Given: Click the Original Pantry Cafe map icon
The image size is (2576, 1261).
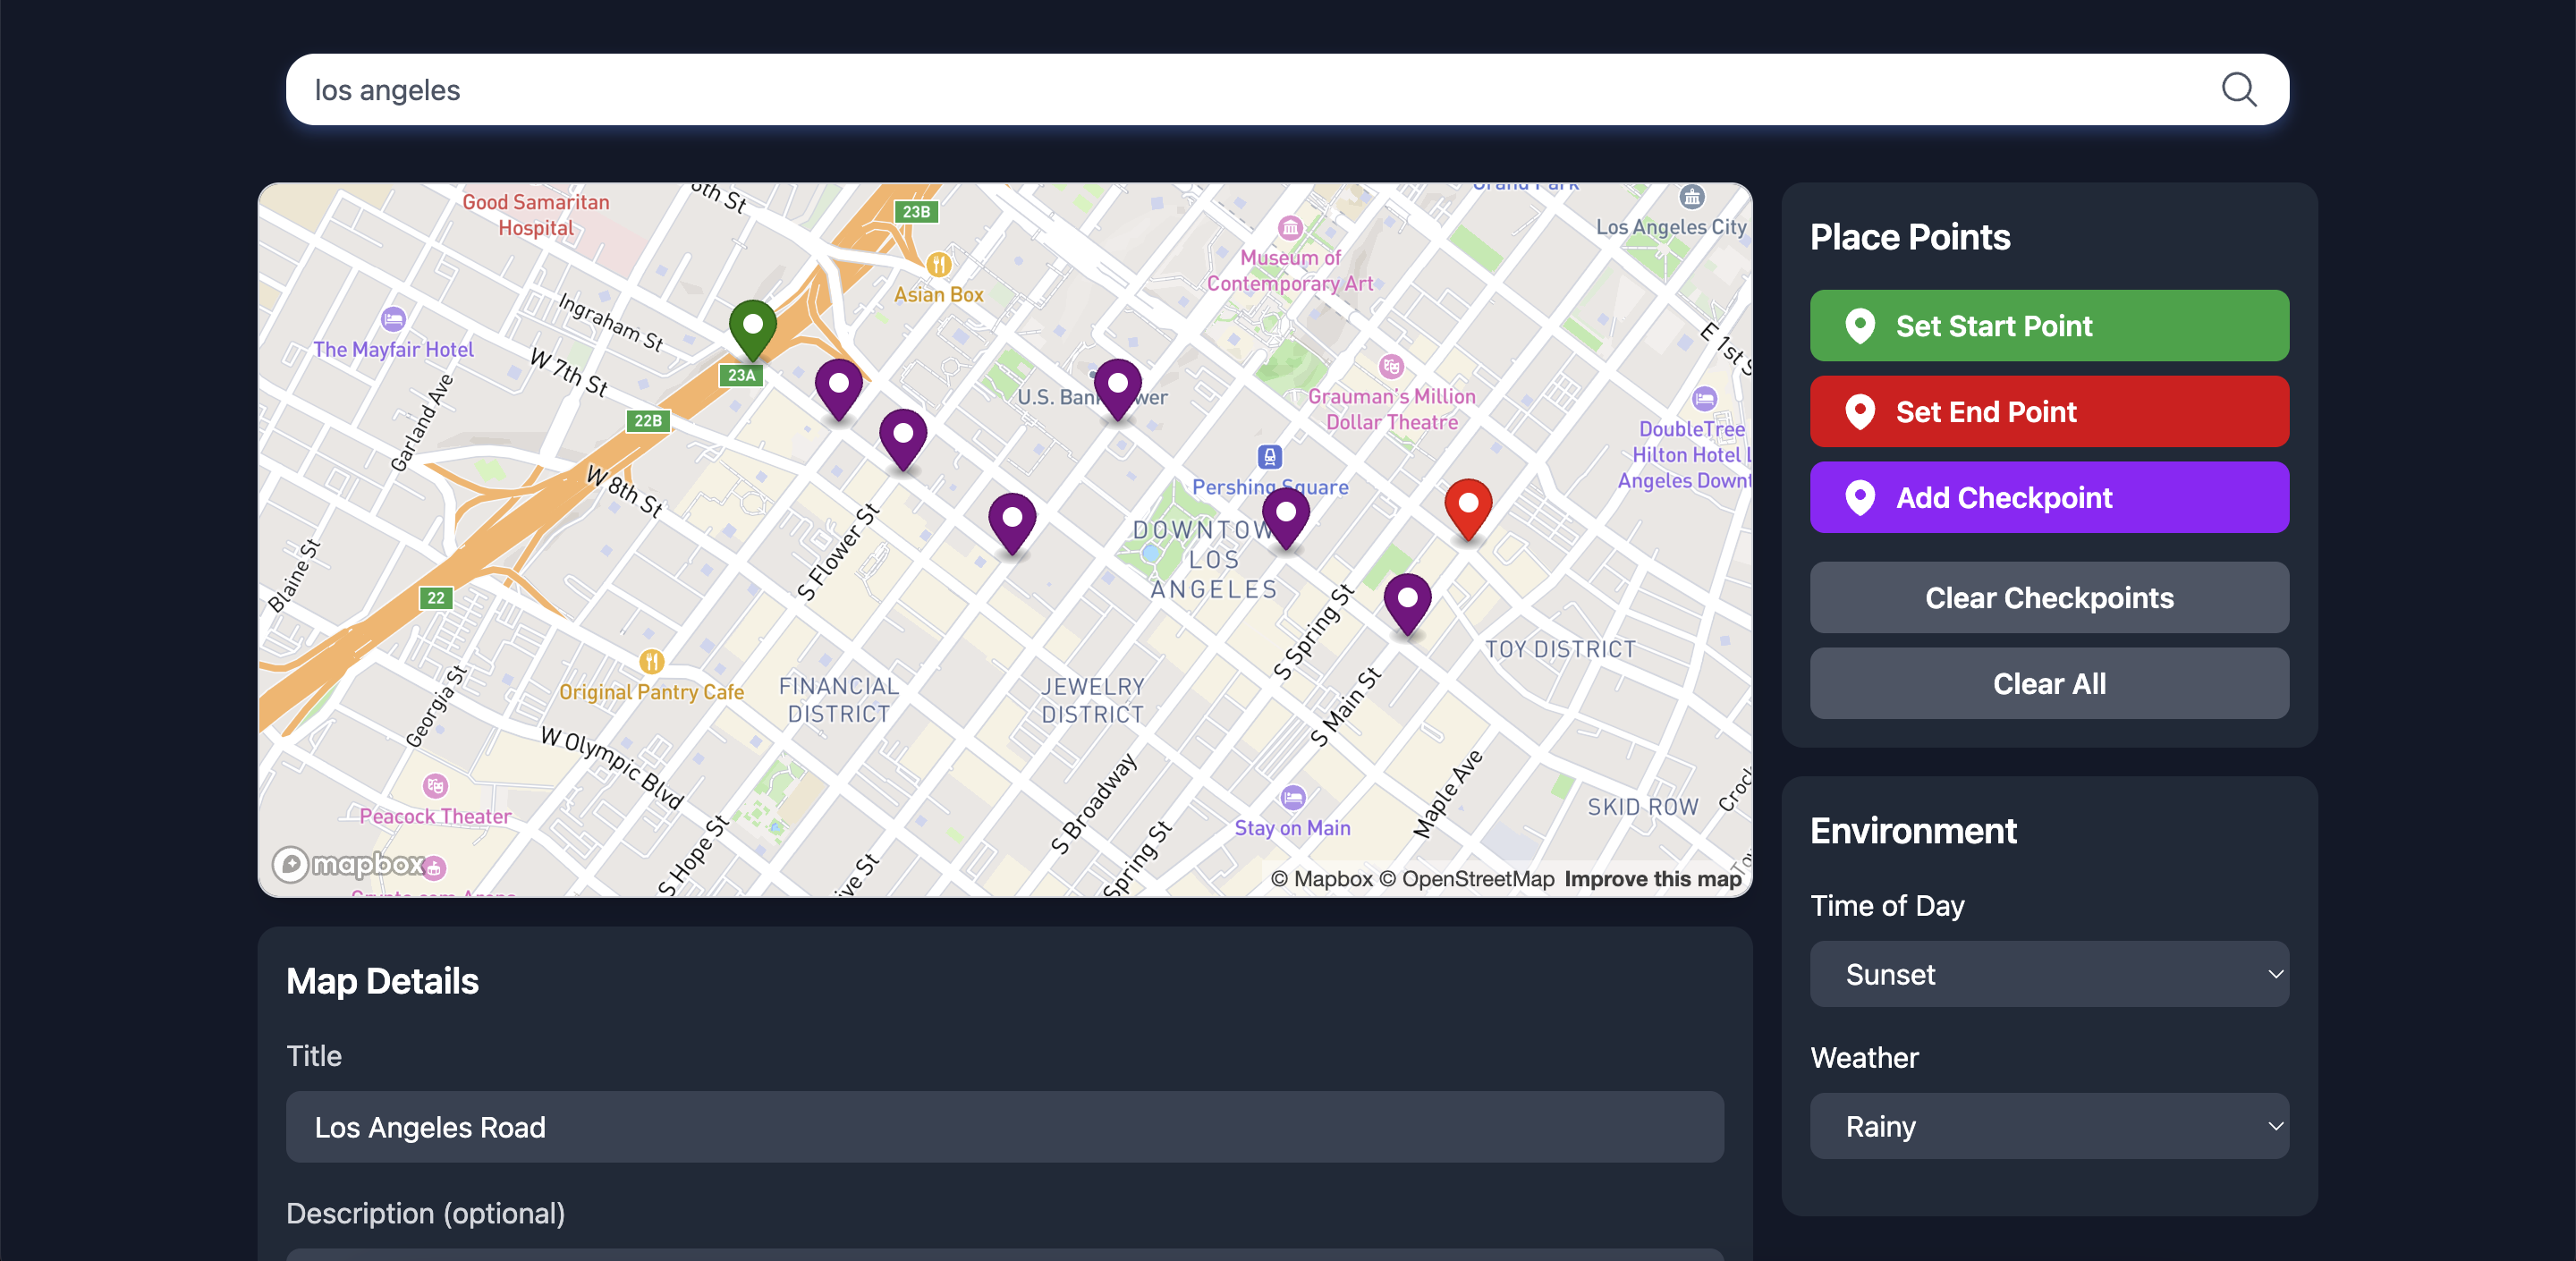Looking at the screenshot, I should 651,661.
